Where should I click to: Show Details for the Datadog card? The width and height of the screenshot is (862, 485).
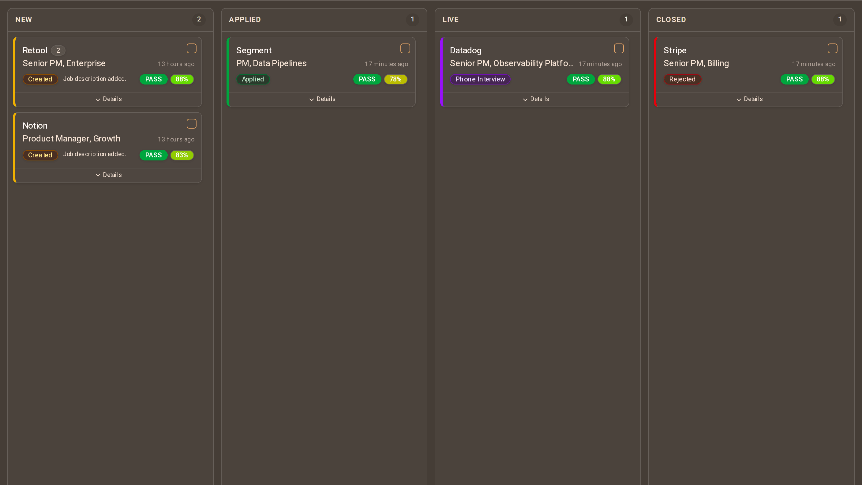pyautogui.click(x=536, y=99)
